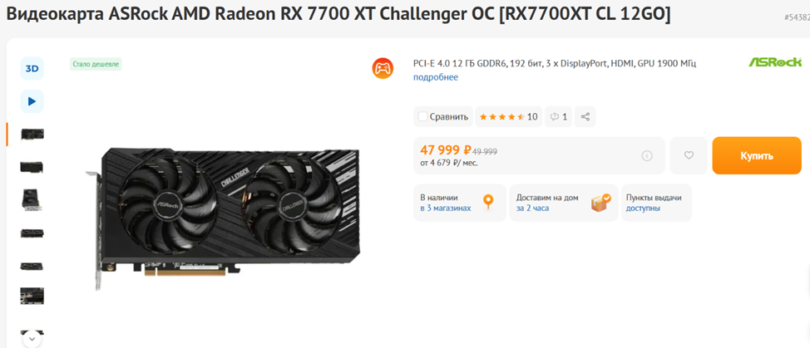Open the в 3 магазинах link
Screen dimensions: 810x348
click(x=445, y=208)
